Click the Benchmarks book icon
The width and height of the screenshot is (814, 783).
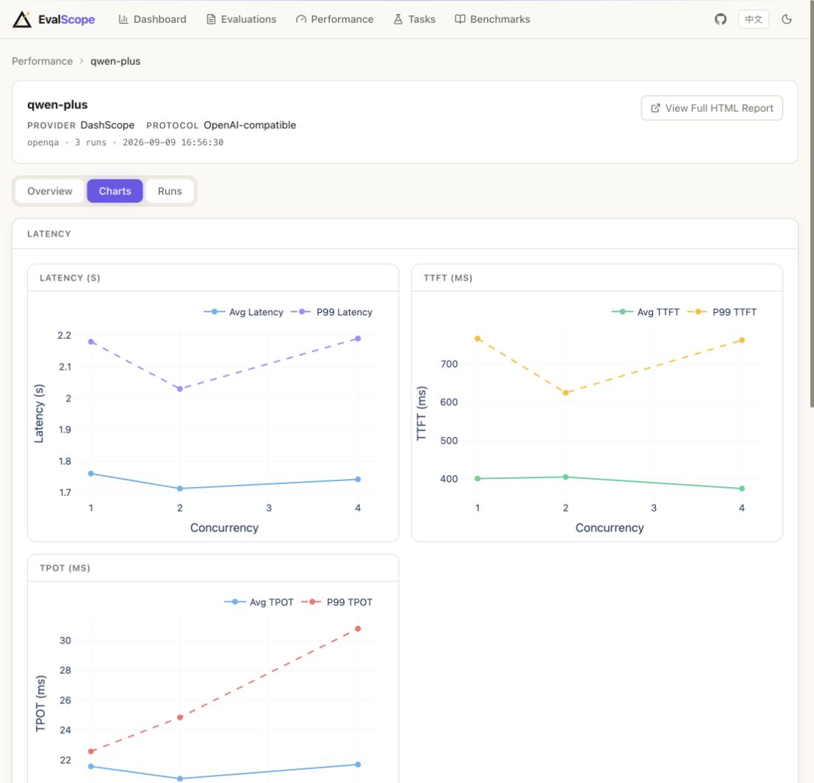pos(460,19)
